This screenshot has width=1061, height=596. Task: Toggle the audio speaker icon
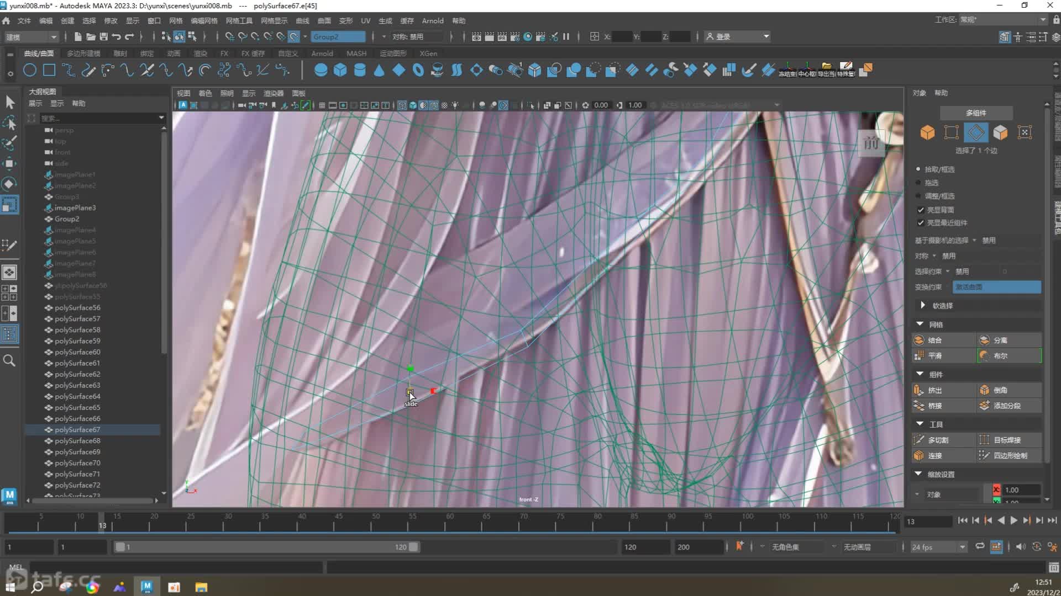1020,546
